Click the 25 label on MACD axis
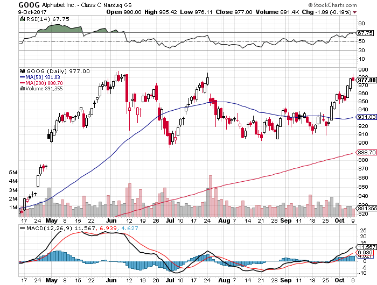 click(364, 231)
